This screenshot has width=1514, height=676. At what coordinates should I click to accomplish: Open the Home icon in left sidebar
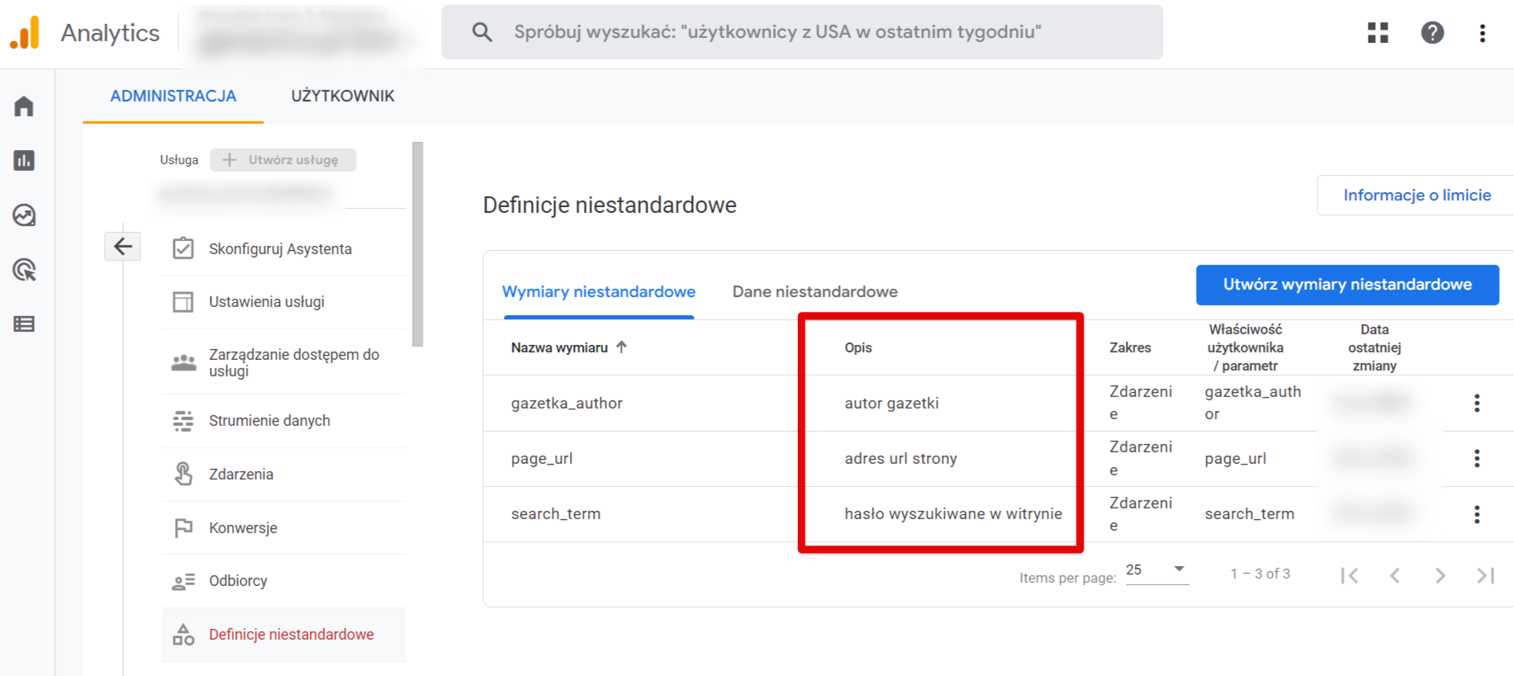click(x=24, y=106)
